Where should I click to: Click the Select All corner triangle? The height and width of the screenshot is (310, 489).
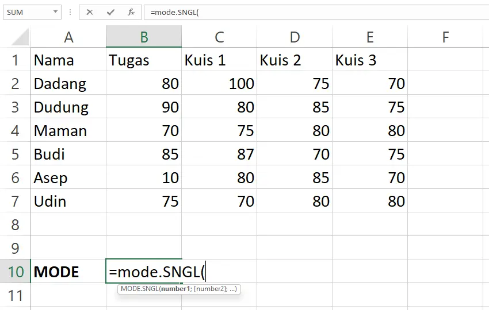(21, 37)
